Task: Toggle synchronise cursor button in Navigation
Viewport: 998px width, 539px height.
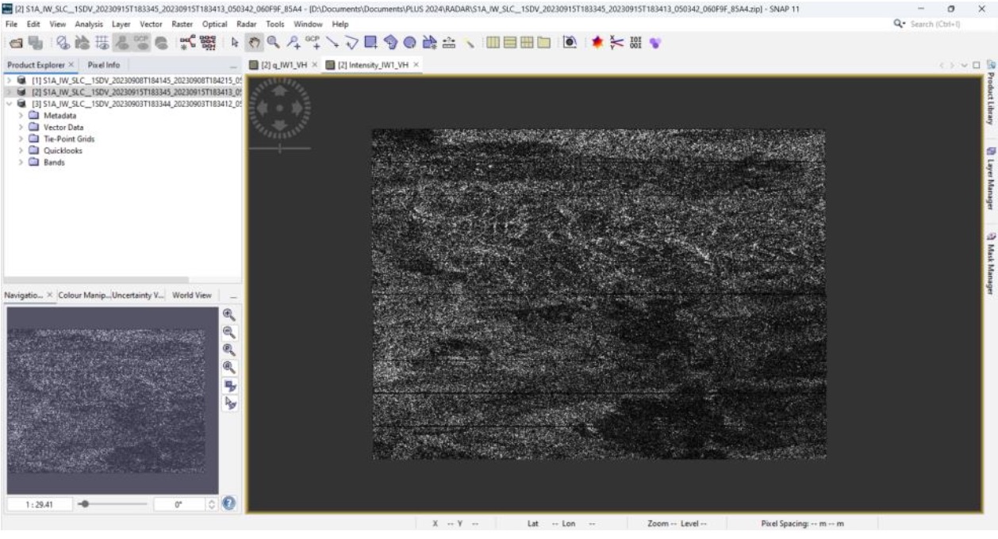Action: (230, 403)
